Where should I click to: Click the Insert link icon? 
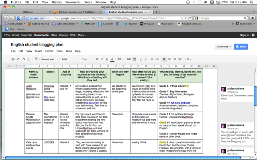pyautogui.click(x=129, y=59)
